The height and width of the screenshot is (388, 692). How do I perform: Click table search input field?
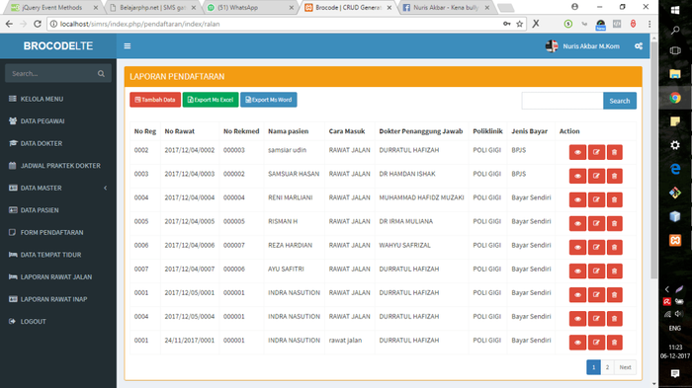[562, 101]
